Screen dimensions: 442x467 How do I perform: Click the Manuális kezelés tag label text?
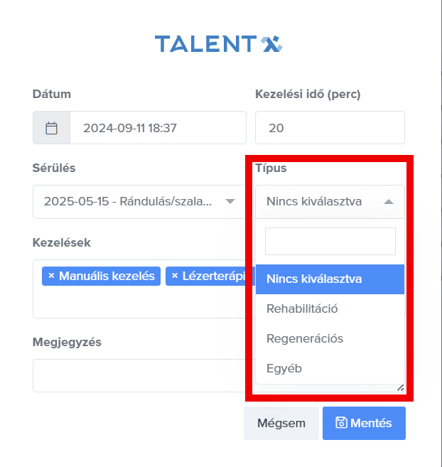click(x=107, y=276)
